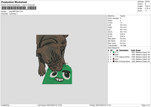
Task: Click the St. column header
Action: click(x=117, y=50)
